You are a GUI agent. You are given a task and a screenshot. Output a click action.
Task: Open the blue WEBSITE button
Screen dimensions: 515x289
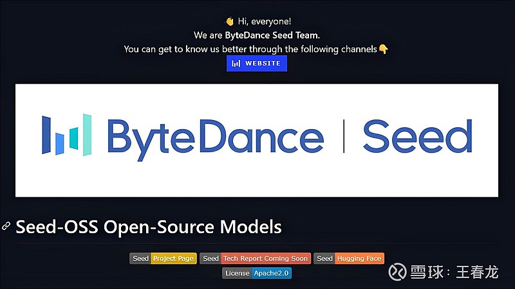click(256, 63)
